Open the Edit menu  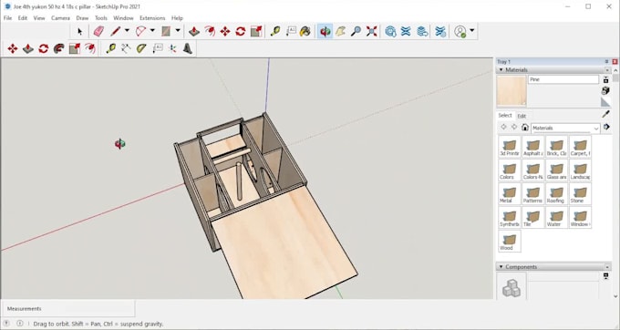tap(23, 18)
